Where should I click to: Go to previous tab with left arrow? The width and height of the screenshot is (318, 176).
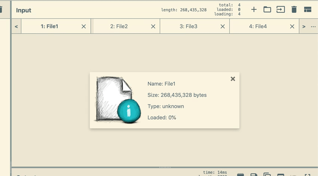pyautogui.click(x=16, y=27)
